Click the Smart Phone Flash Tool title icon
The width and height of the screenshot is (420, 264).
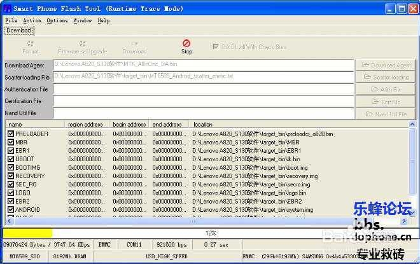[x=8, y=8]
